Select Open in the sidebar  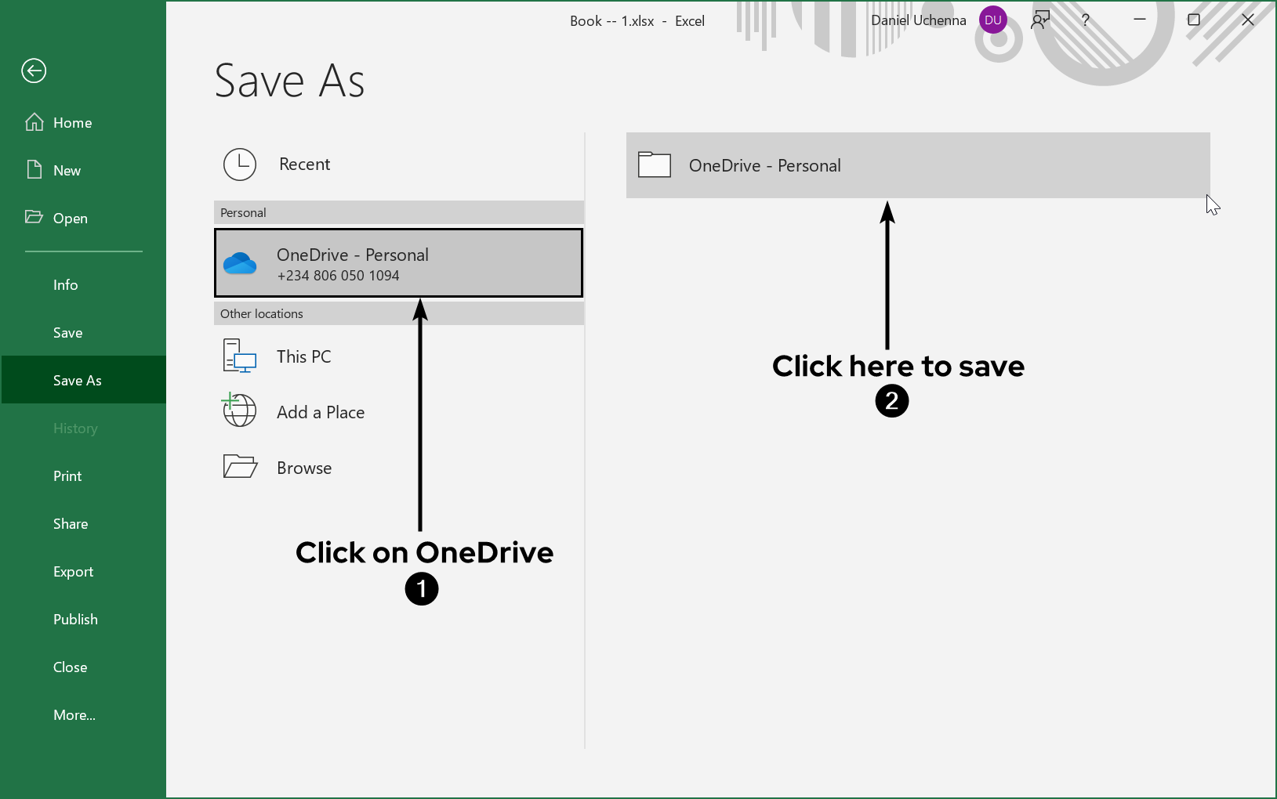coord(70,219)
